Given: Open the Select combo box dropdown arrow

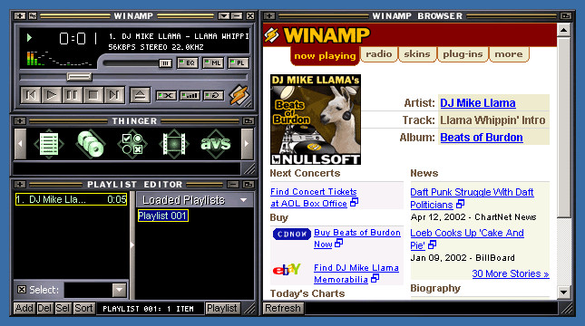Looking at the screenshot, I should (x=120, y=290).
